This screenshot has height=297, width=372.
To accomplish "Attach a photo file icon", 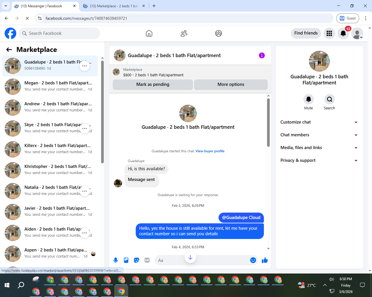I will pyautogui.click(x=126, y=260).
